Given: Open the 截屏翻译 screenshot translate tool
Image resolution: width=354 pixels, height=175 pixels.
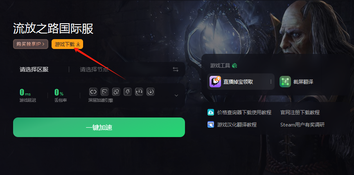Looking at the screenshot, I should click(297, 82).
